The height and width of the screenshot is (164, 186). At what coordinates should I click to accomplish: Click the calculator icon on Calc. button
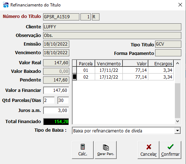(x=83, y=147)
